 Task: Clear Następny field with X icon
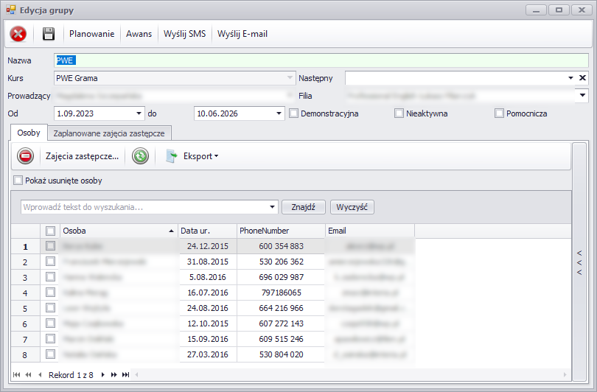pos(582,78)
